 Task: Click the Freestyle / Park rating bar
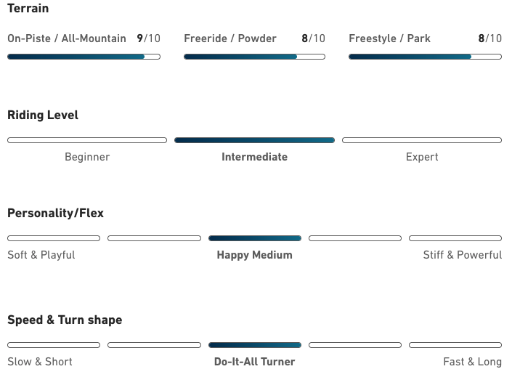click(x=425, y=57)
